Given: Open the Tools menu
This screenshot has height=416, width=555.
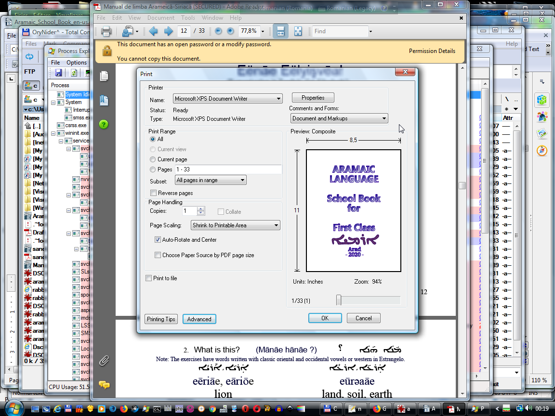Looking at the screenshot, I should (x=188, y=18).
